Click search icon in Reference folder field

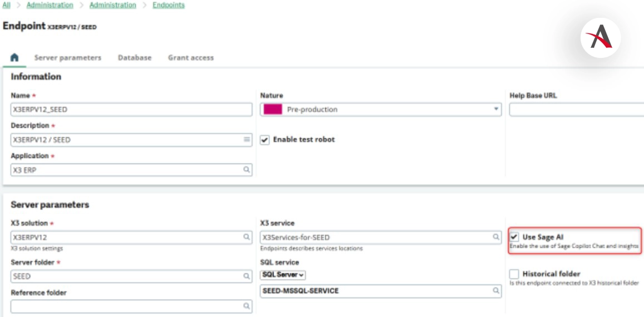247,306
